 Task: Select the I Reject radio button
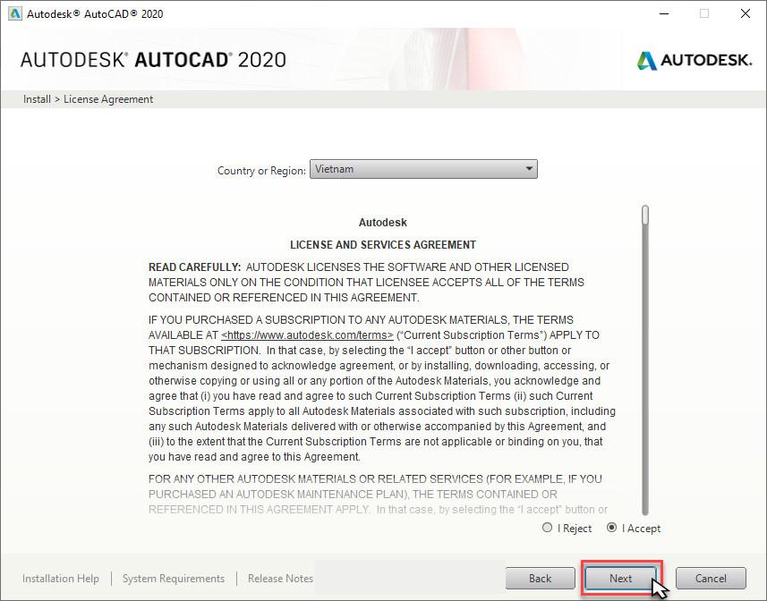(x=547, y=528)
